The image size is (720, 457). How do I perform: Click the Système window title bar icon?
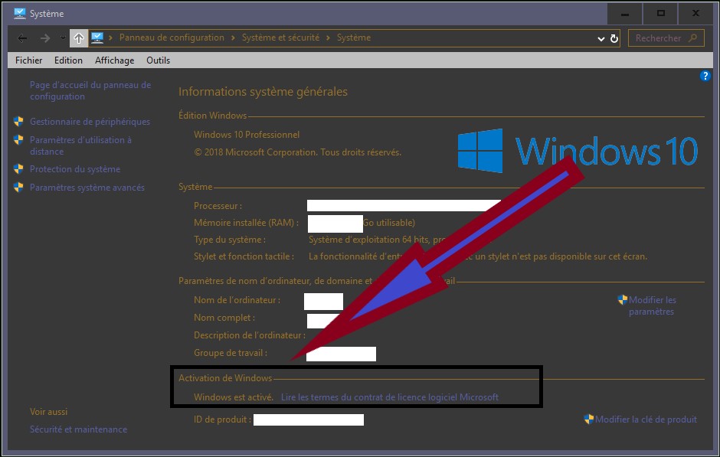tap(20, 13)
